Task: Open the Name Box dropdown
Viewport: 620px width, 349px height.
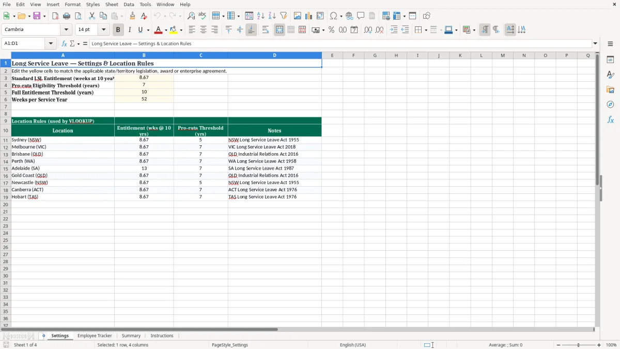Action: point(51,44)
